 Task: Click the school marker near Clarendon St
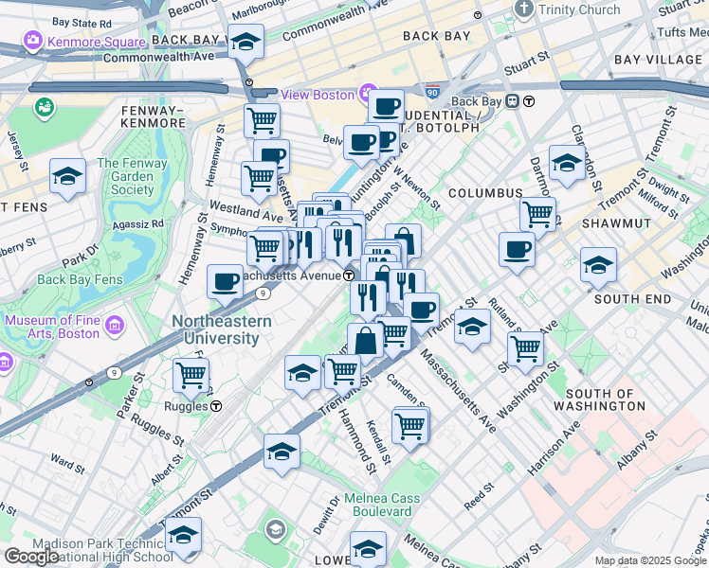(x=567, y=163)
